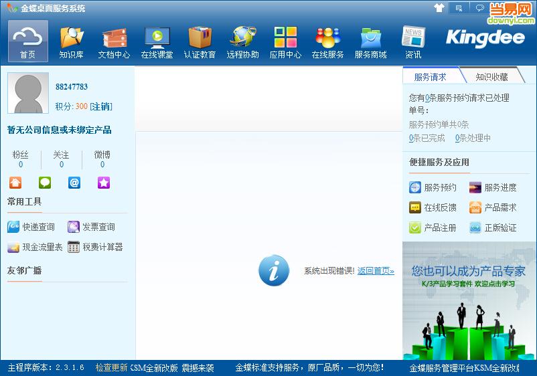Click the Kingdee logo
The image size is (537, 376).
coord(485,37)
